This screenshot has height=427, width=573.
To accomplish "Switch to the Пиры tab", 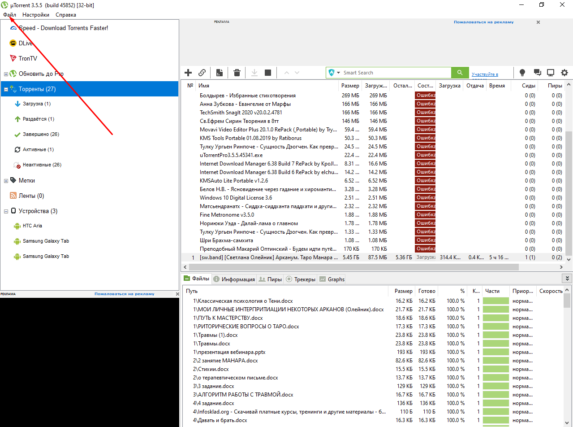I will coord(270,279).
